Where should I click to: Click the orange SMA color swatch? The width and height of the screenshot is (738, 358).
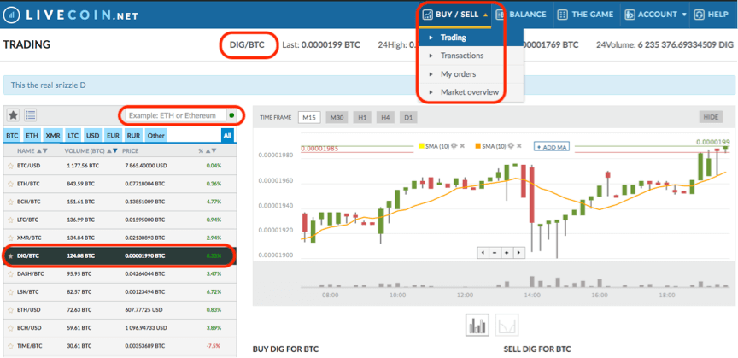tap(478, 146)
